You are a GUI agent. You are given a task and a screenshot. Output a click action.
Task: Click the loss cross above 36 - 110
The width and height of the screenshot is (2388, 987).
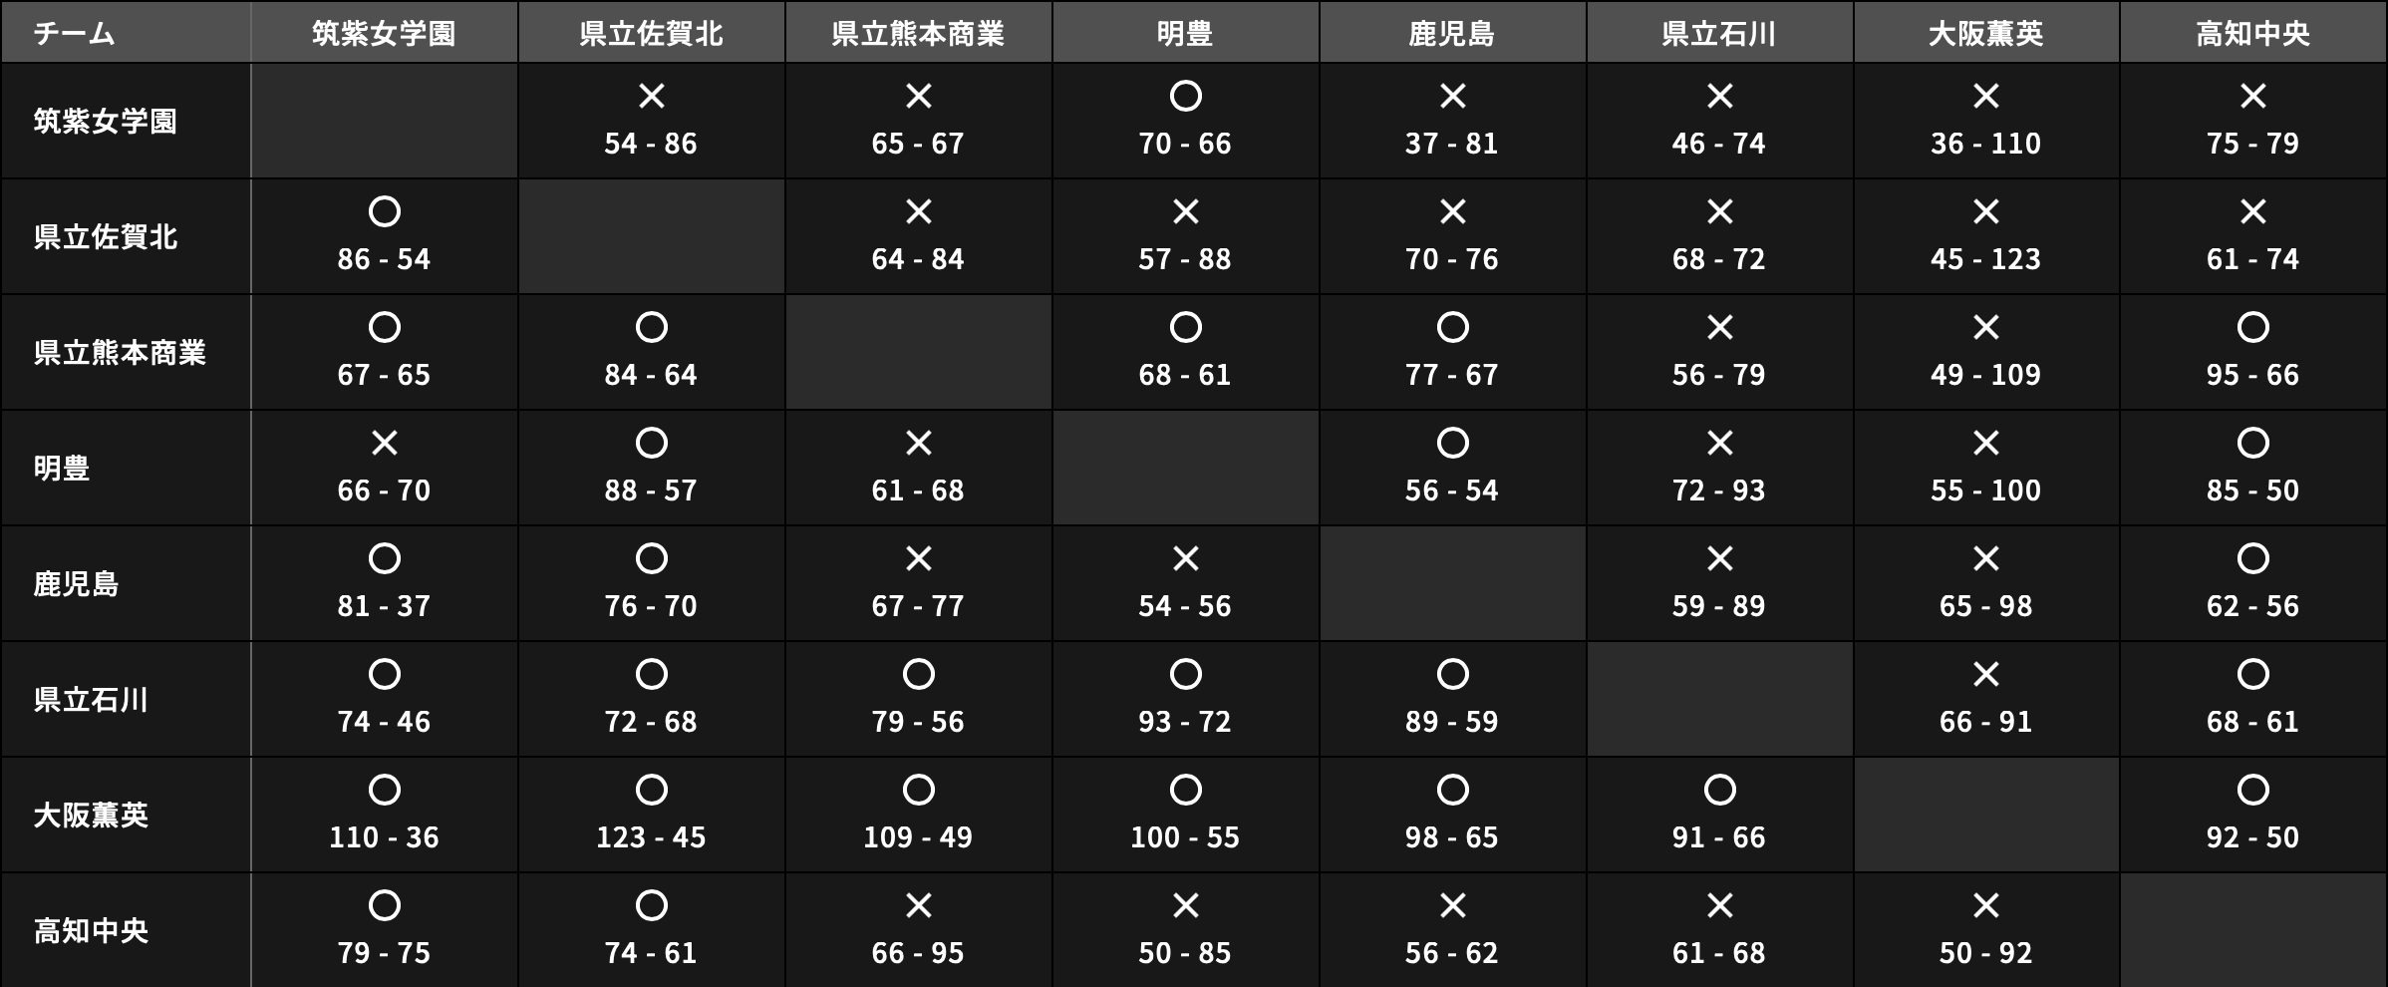[x=1985, y=97]
